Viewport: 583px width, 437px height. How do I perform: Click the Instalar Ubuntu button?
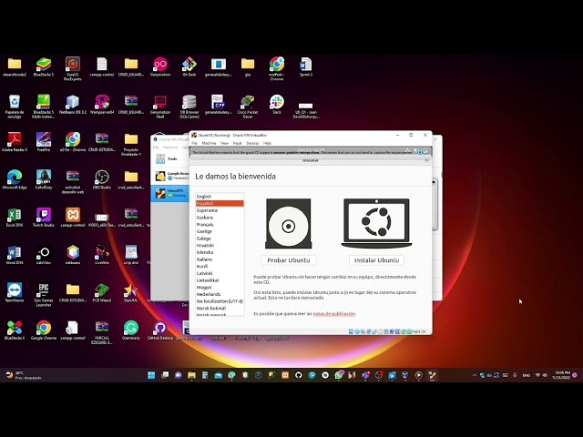(376, 260)
